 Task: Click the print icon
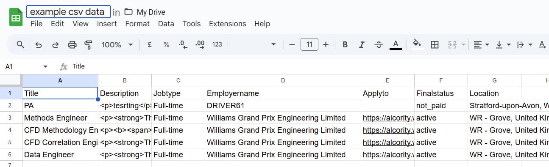72,44
